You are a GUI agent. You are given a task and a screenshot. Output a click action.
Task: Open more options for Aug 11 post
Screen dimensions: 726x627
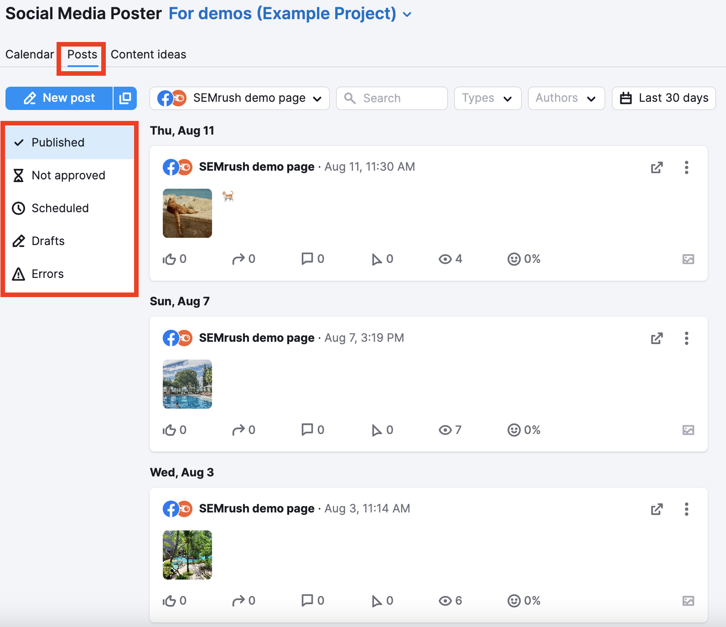point(686,167)
